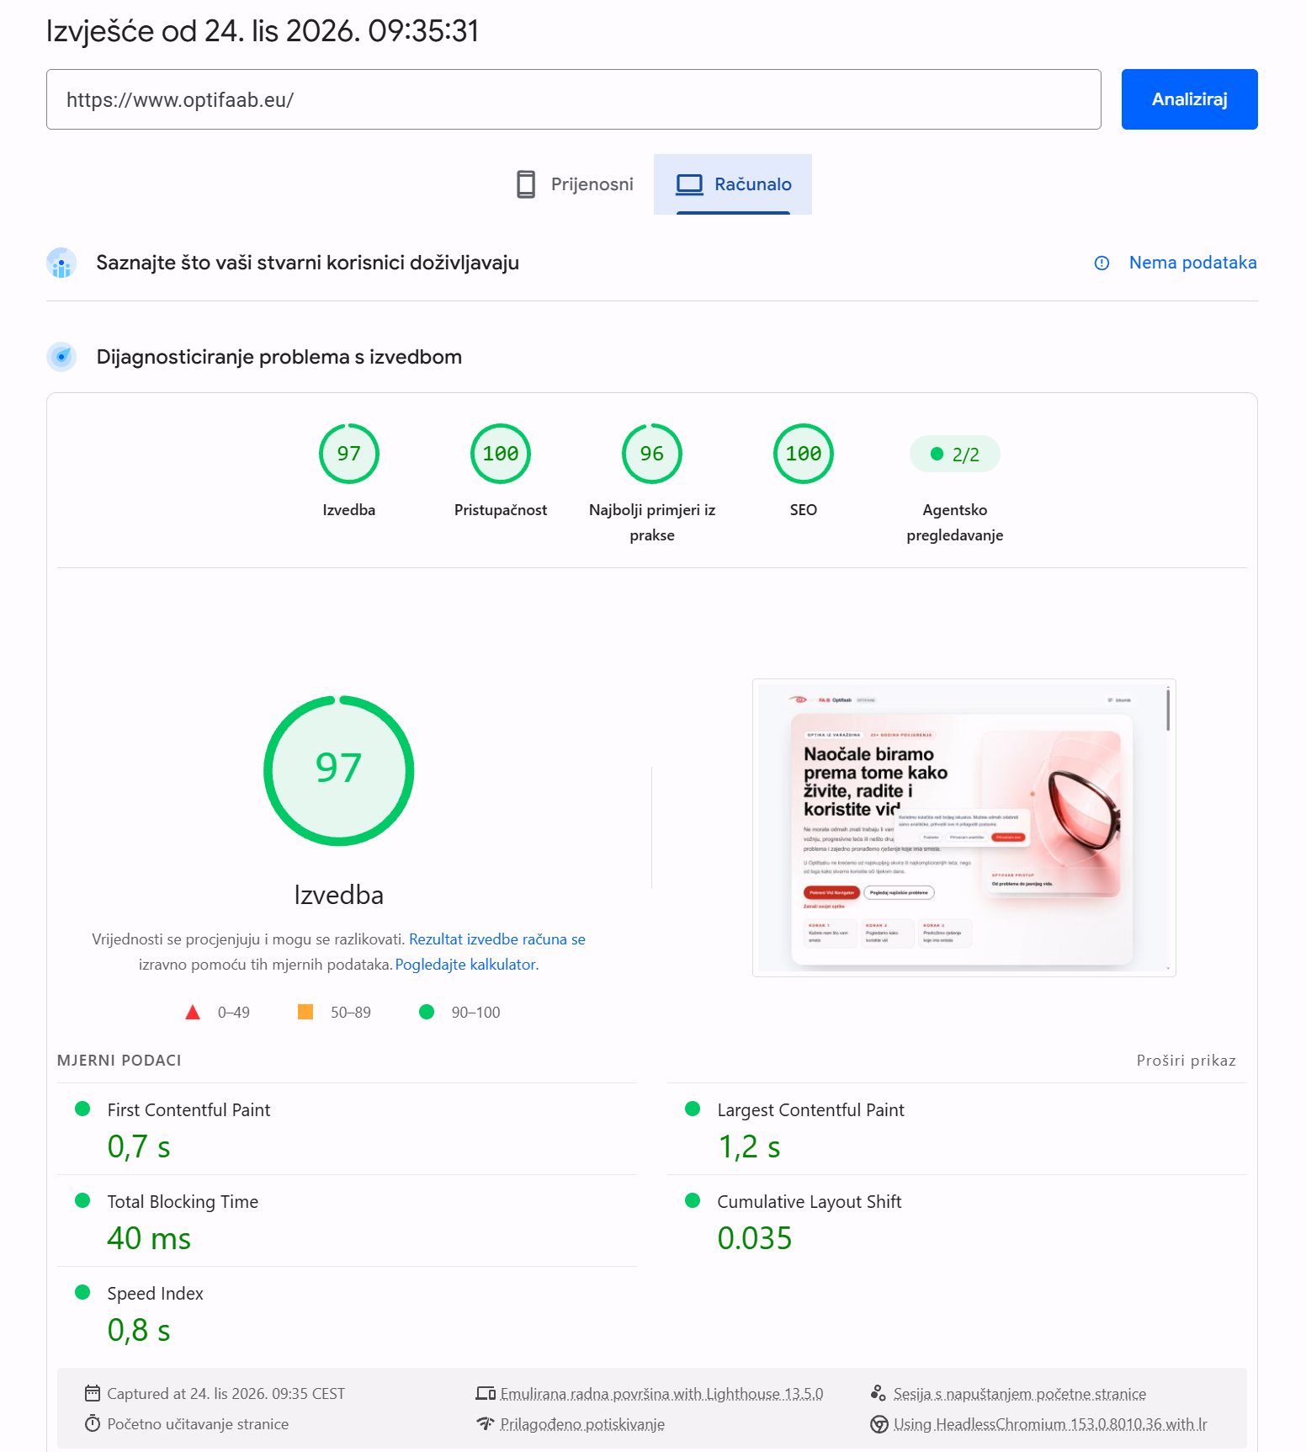Image resolution: width=1306 pixels, height=1452 pixels.
Task: Click the green circle 90–100 legend icon
Action: click(x=427, y=1012)
